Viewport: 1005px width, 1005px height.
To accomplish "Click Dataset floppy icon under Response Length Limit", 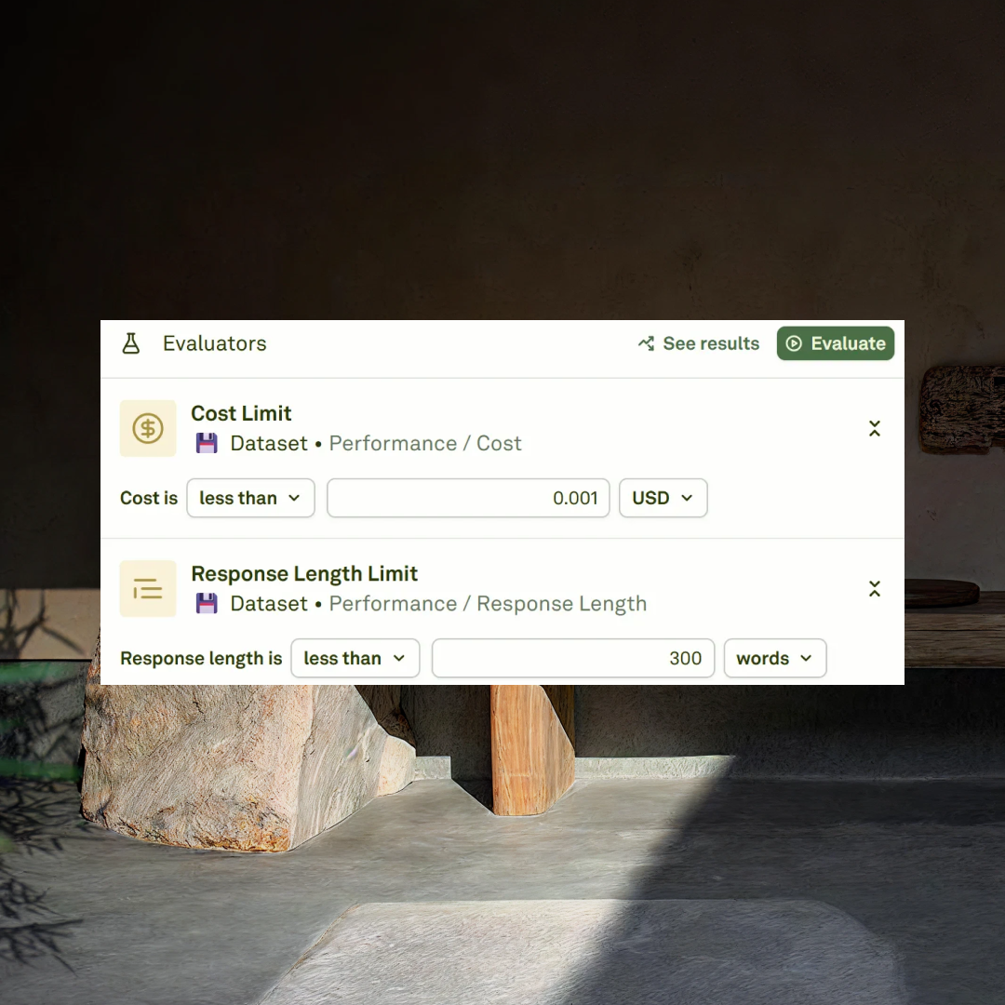I will (207, 604).
